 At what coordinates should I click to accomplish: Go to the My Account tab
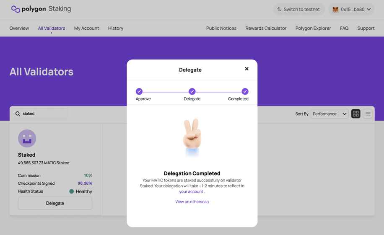86,28
